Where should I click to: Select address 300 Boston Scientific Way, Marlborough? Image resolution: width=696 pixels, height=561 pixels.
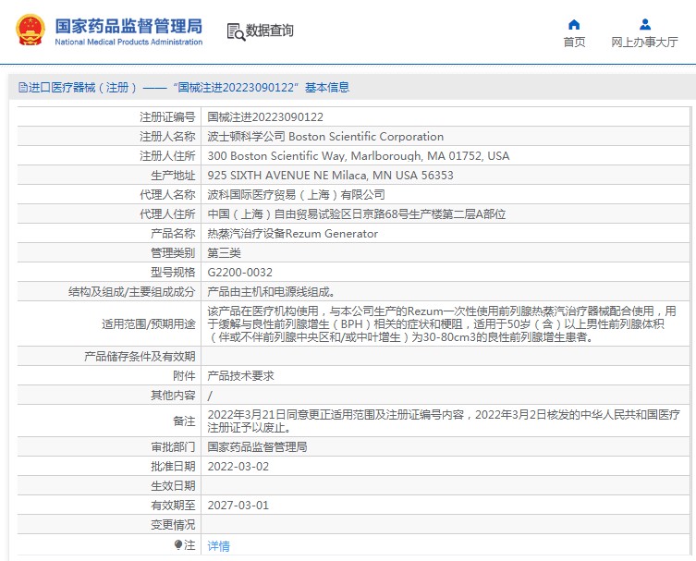tap(359, 156)
